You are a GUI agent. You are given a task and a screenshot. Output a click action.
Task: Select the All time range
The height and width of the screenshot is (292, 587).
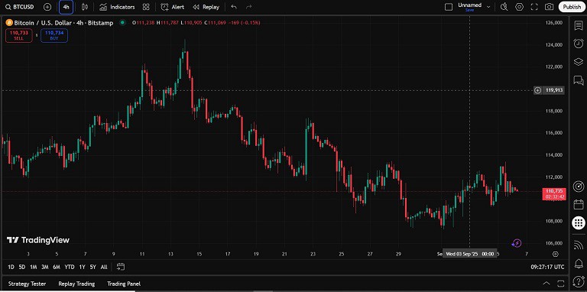104,267
